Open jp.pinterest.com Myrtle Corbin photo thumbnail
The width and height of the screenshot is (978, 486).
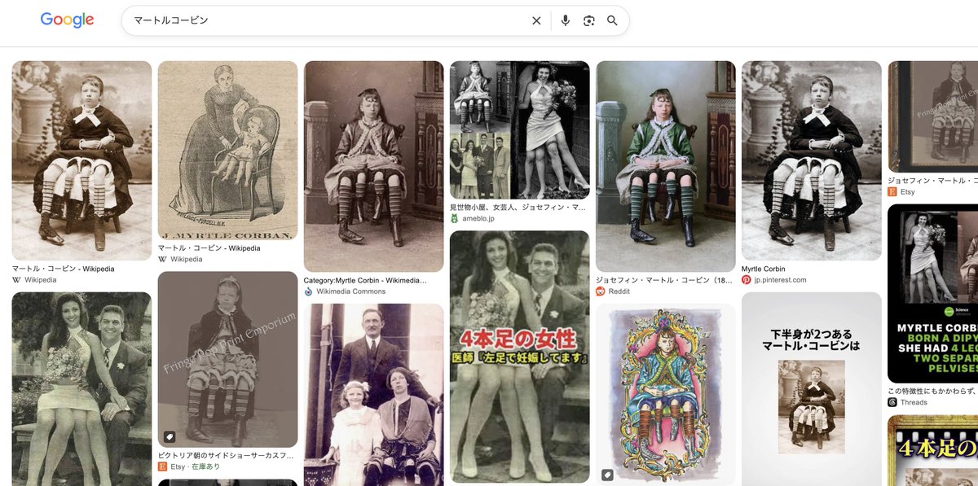(812, 160)
